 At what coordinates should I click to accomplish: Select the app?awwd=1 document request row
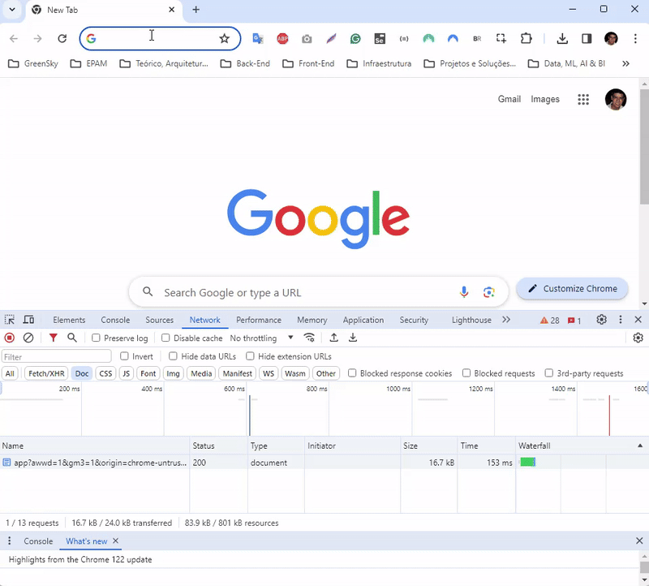(324, 462)
